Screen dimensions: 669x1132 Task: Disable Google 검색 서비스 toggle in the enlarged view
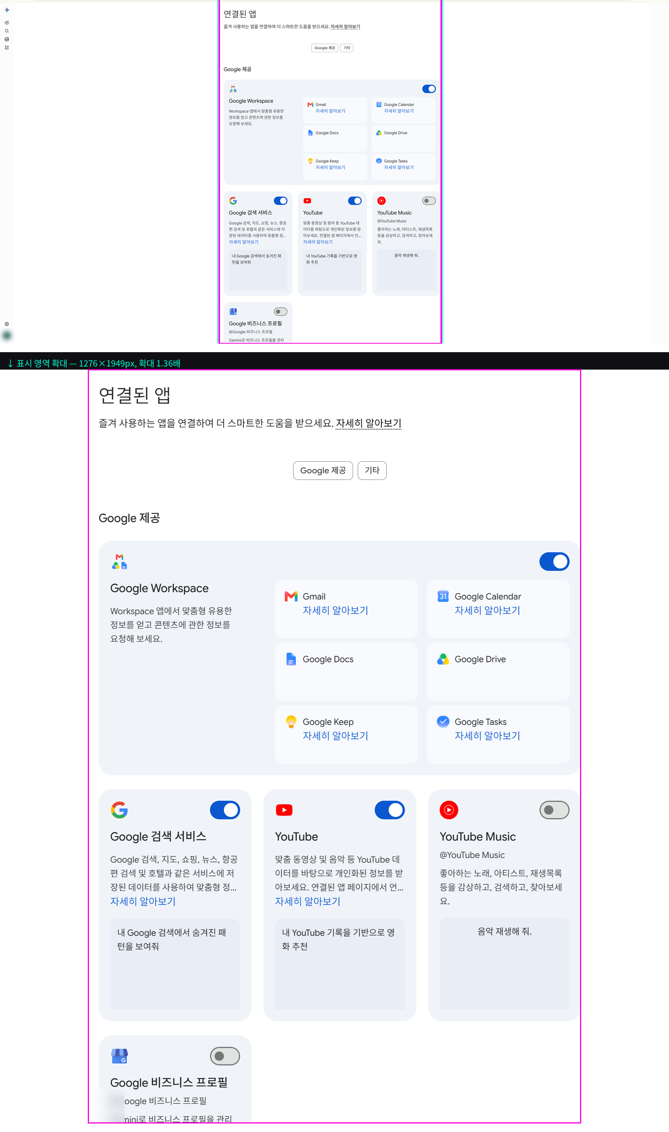point(225,810)
